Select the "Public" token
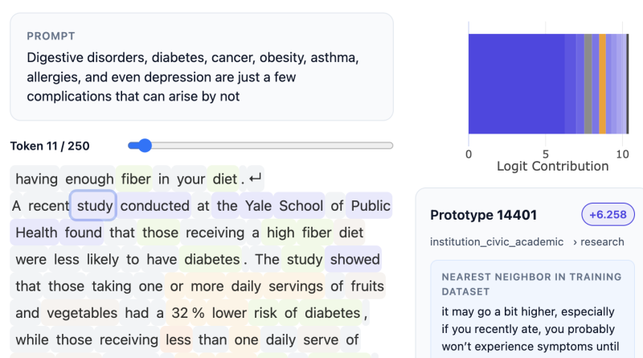 tap(371, 206)
